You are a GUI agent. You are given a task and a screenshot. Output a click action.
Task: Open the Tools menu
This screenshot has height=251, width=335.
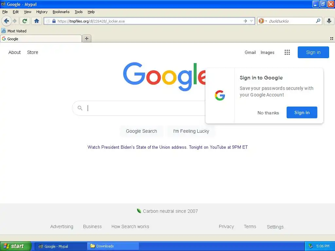click(x=79, y=12)
